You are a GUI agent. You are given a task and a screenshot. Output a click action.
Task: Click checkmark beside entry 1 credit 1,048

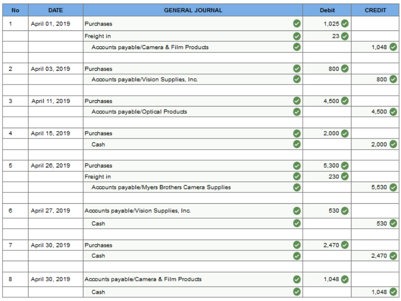pyautogui.click(x=393, y=47)
